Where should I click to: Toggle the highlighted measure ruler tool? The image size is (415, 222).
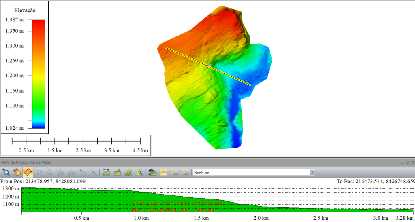(28, 173)
